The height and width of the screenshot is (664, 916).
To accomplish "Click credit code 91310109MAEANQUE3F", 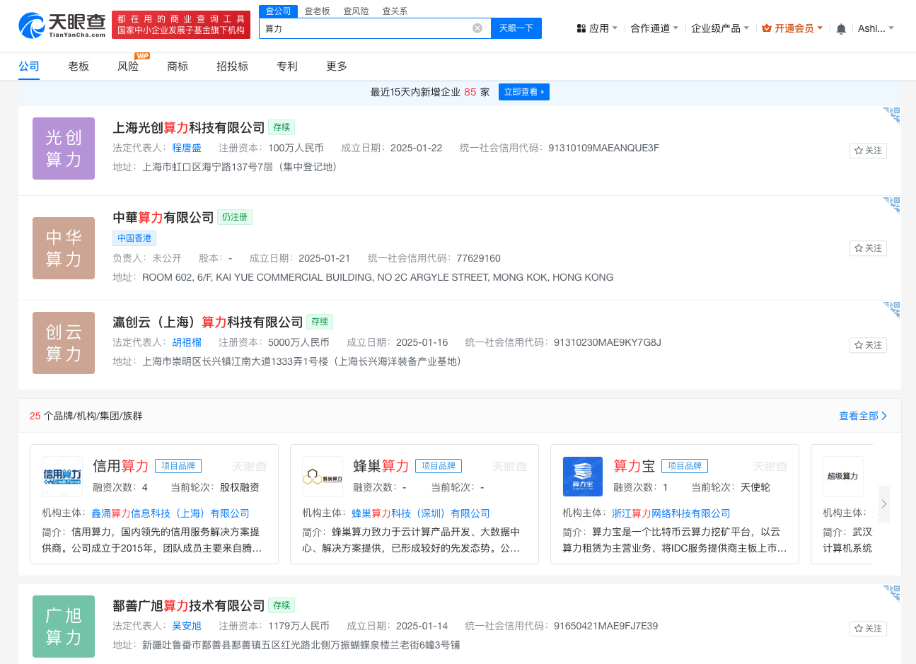I will click(603, 148).
